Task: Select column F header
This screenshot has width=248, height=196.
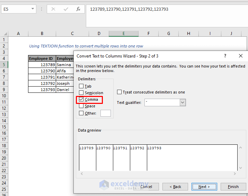Action: (148, 34)
